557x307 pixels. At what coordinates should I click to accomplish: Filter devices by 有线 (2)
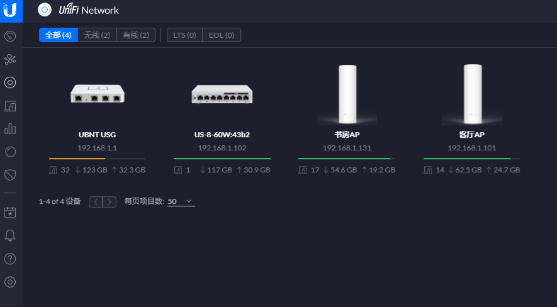click(136, 35)
